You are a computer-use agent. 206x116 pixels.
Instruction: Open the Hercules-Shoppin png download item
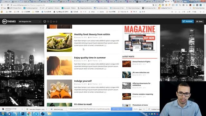coord(35,109)
